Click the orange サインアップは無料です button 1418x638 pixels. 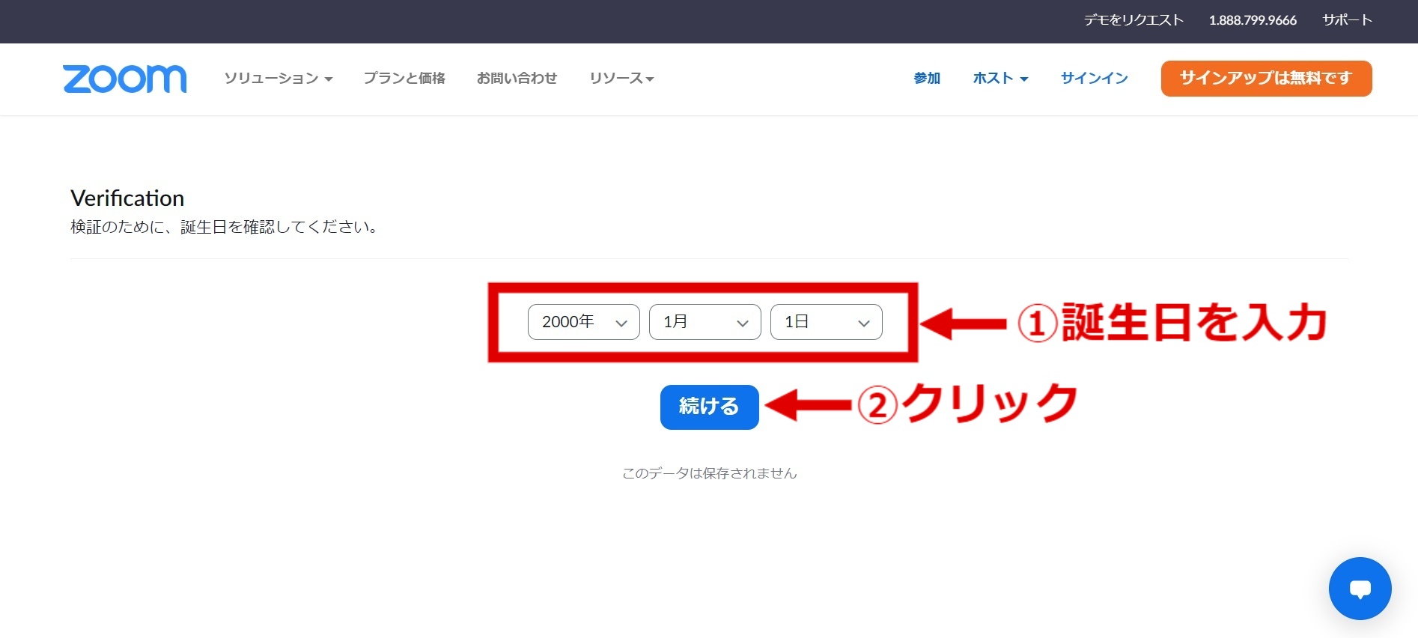point(1266,79)
